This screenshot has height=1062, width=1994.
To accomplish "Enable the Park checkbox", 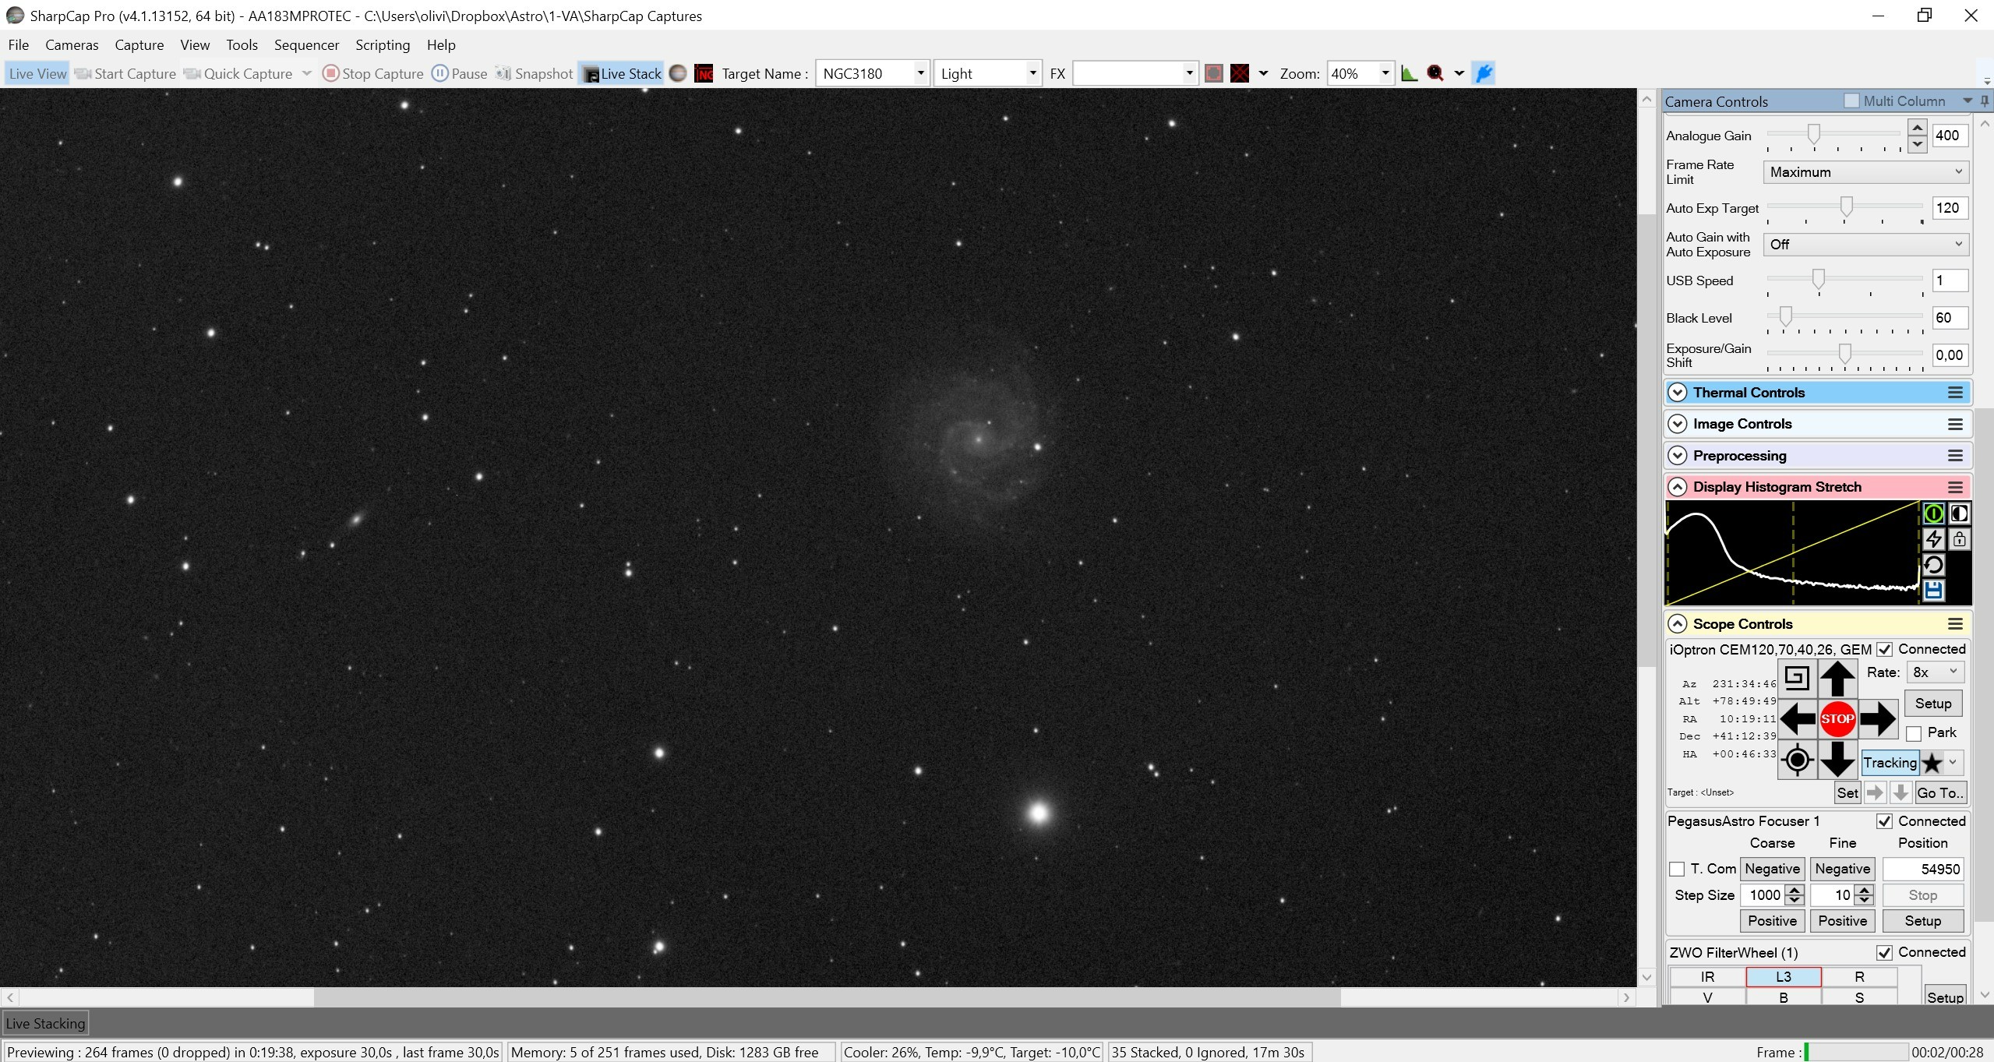I will click(1914, 733).
